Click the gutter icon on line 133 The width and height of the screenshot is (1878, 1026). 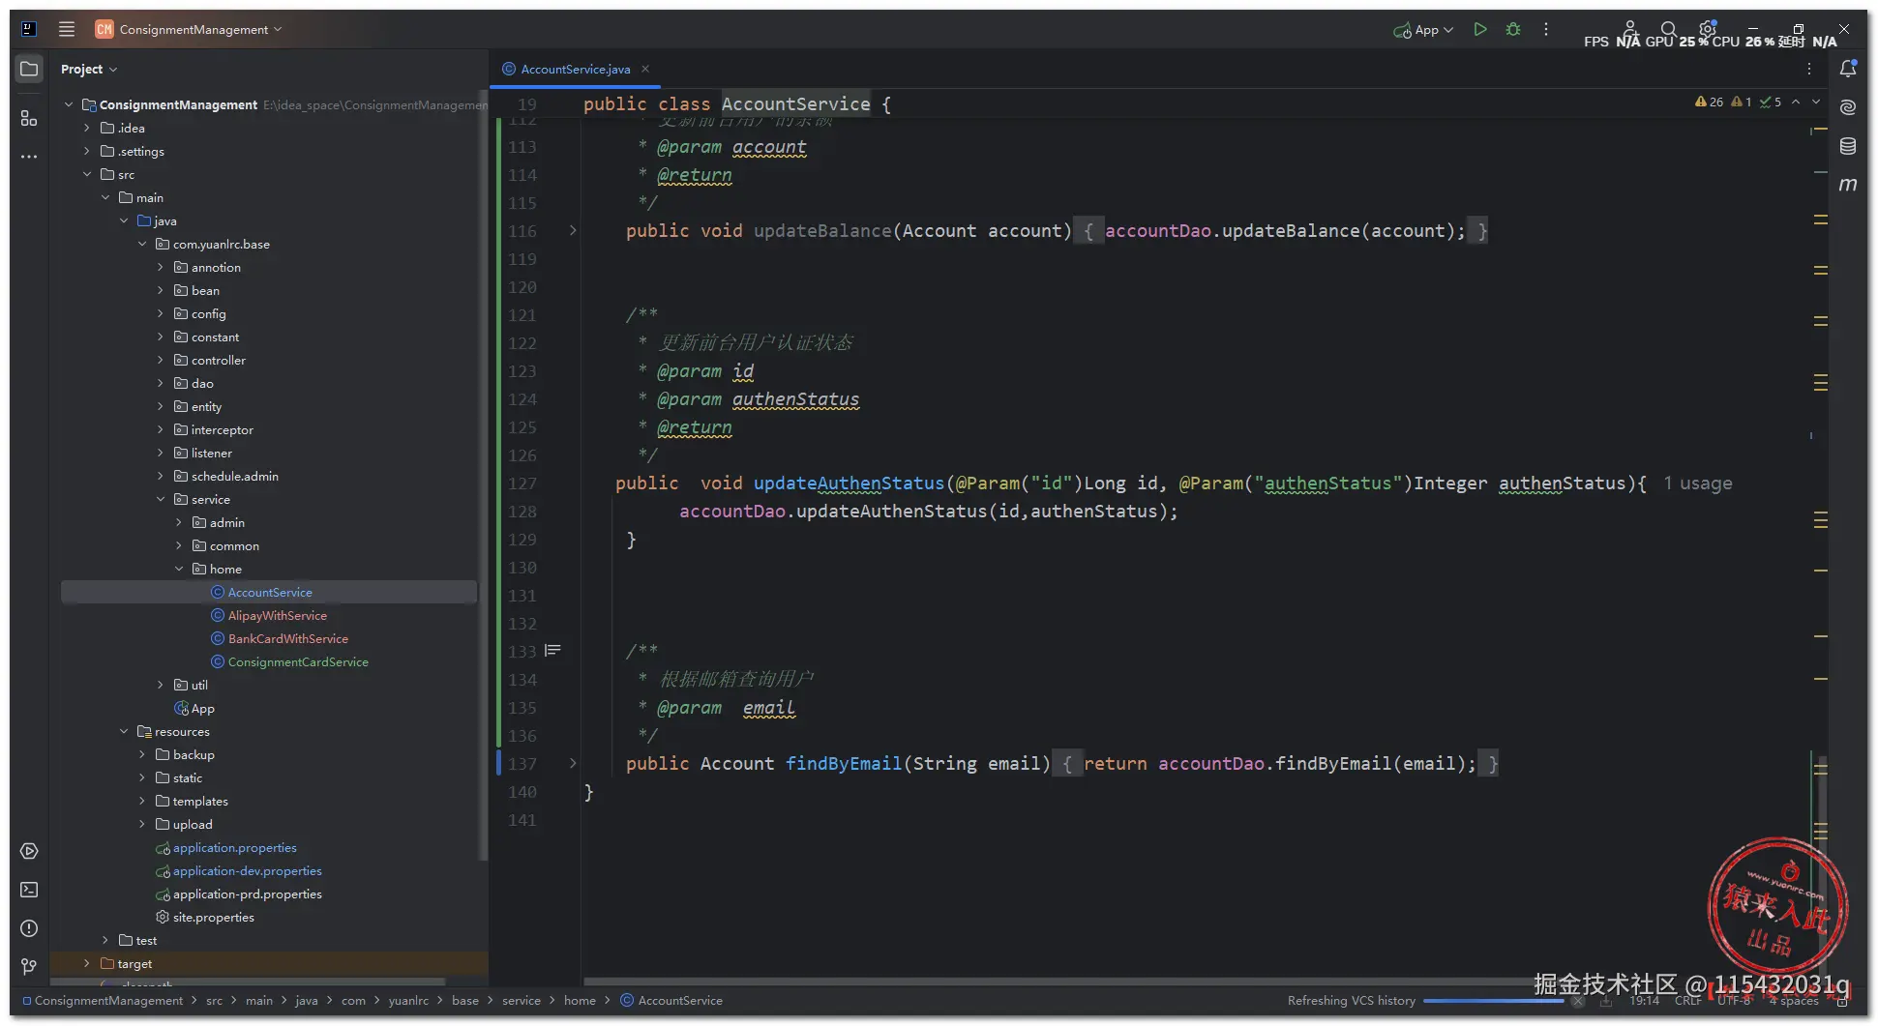[x=552, y=651]
